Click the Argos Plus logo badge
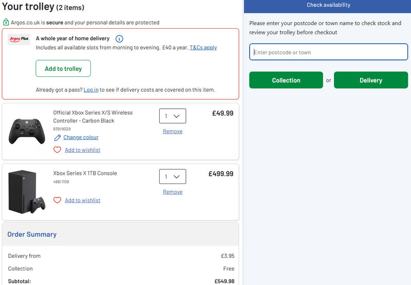This screenshot has height=285, width=411. pyautogui.click(x=19, y=39)
